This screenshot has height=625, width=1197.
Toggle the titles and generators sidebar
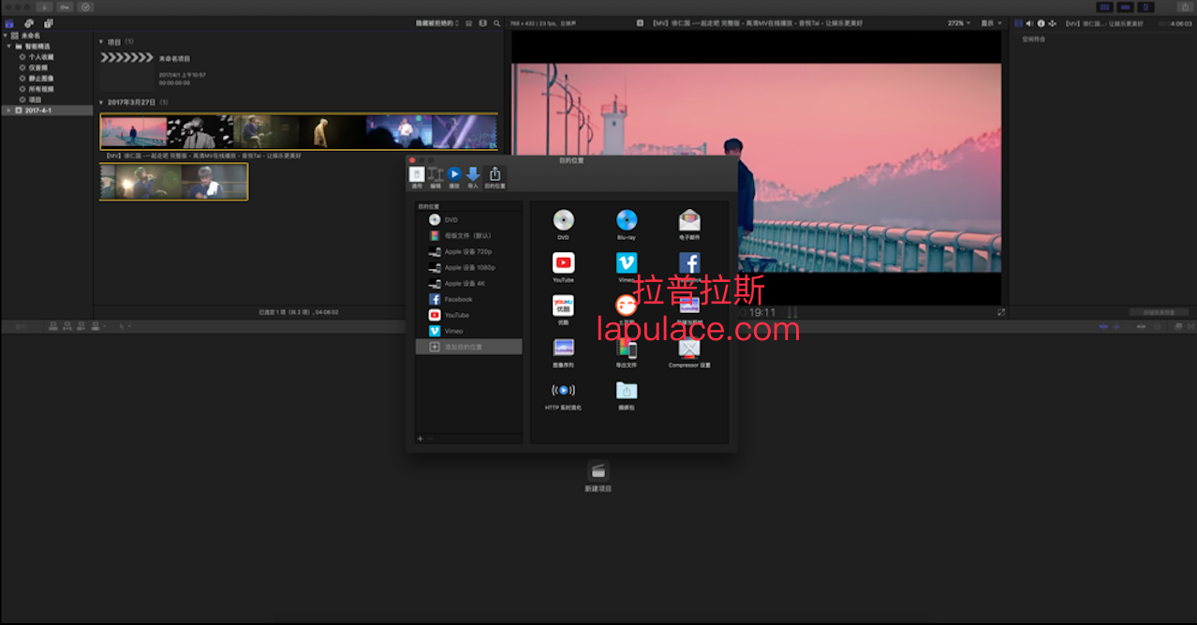tap(48, 22)
